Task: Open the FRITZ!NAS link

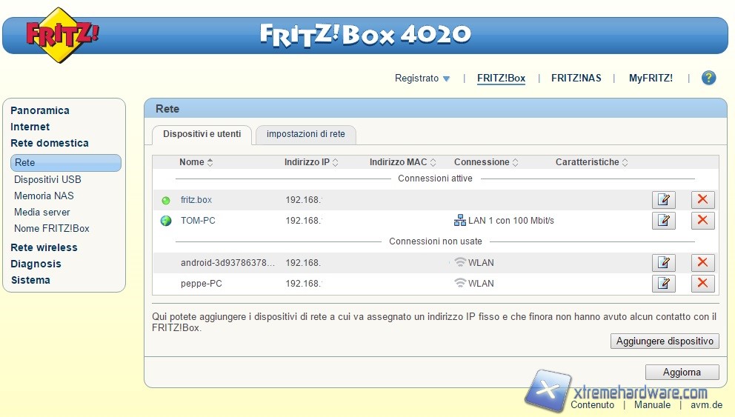Action: (x=576, y=79)
